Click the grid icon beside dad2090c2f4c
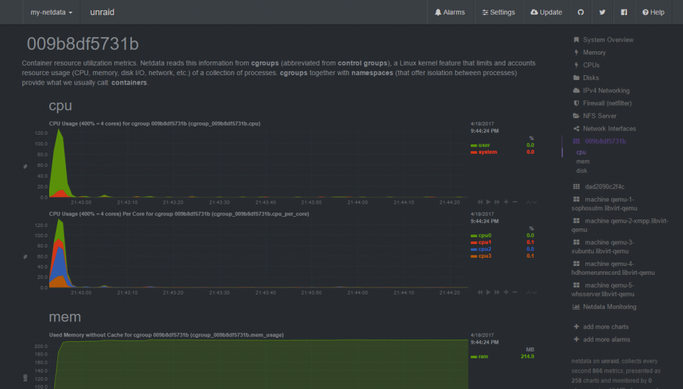The image size is (683, 389). click(x=576, y=187)
